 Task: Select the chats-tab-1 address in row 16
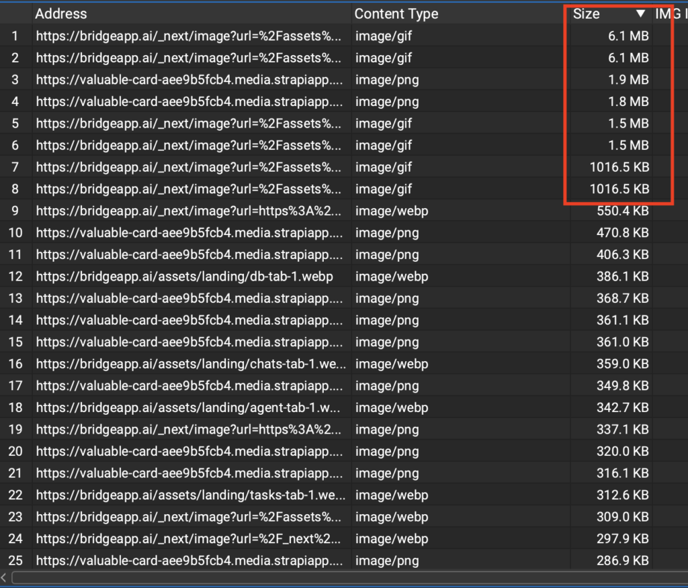191,364
